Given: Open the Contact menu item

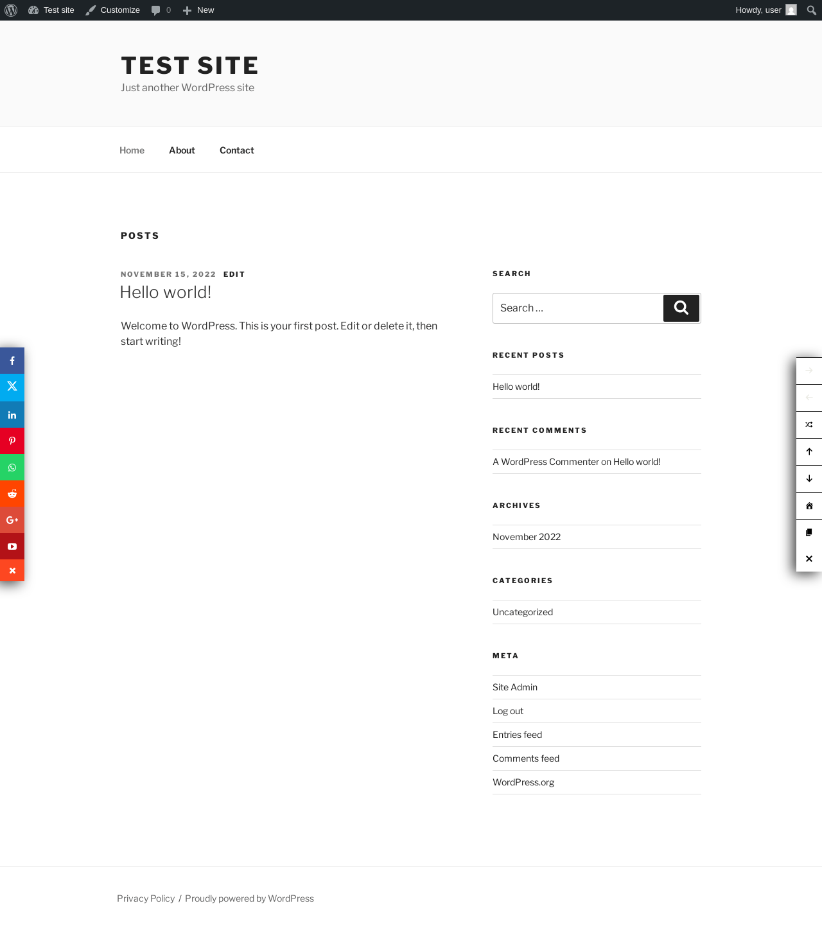Looking at the screenshot, I should point(237,150).
